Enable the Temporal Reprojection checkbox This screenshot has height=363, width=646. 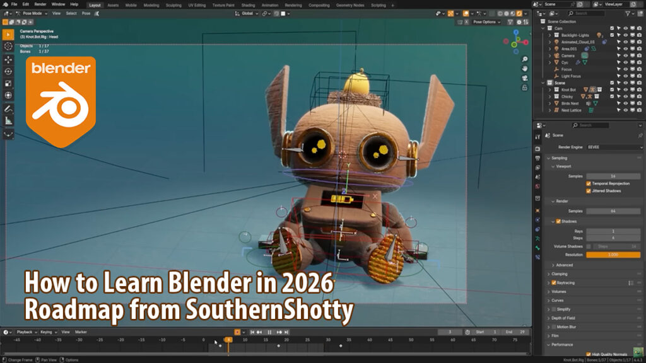click(588, 184)
